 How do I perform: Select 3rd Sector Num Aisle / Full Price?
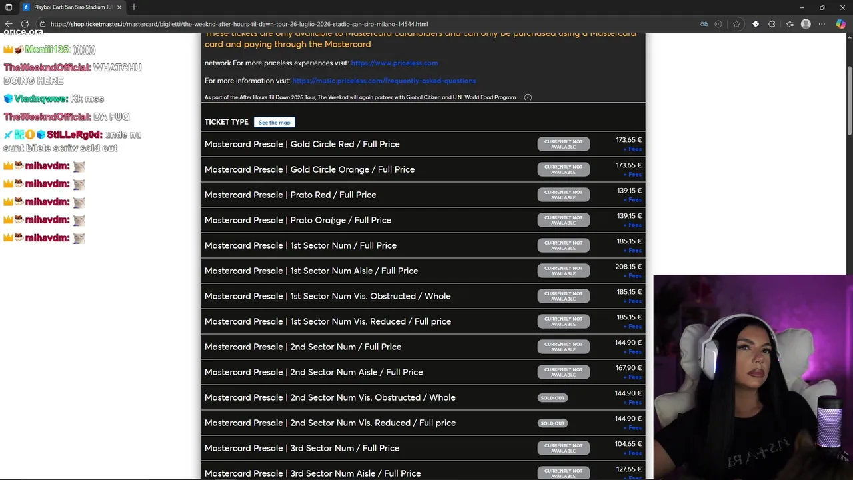(x=313, y=473)
